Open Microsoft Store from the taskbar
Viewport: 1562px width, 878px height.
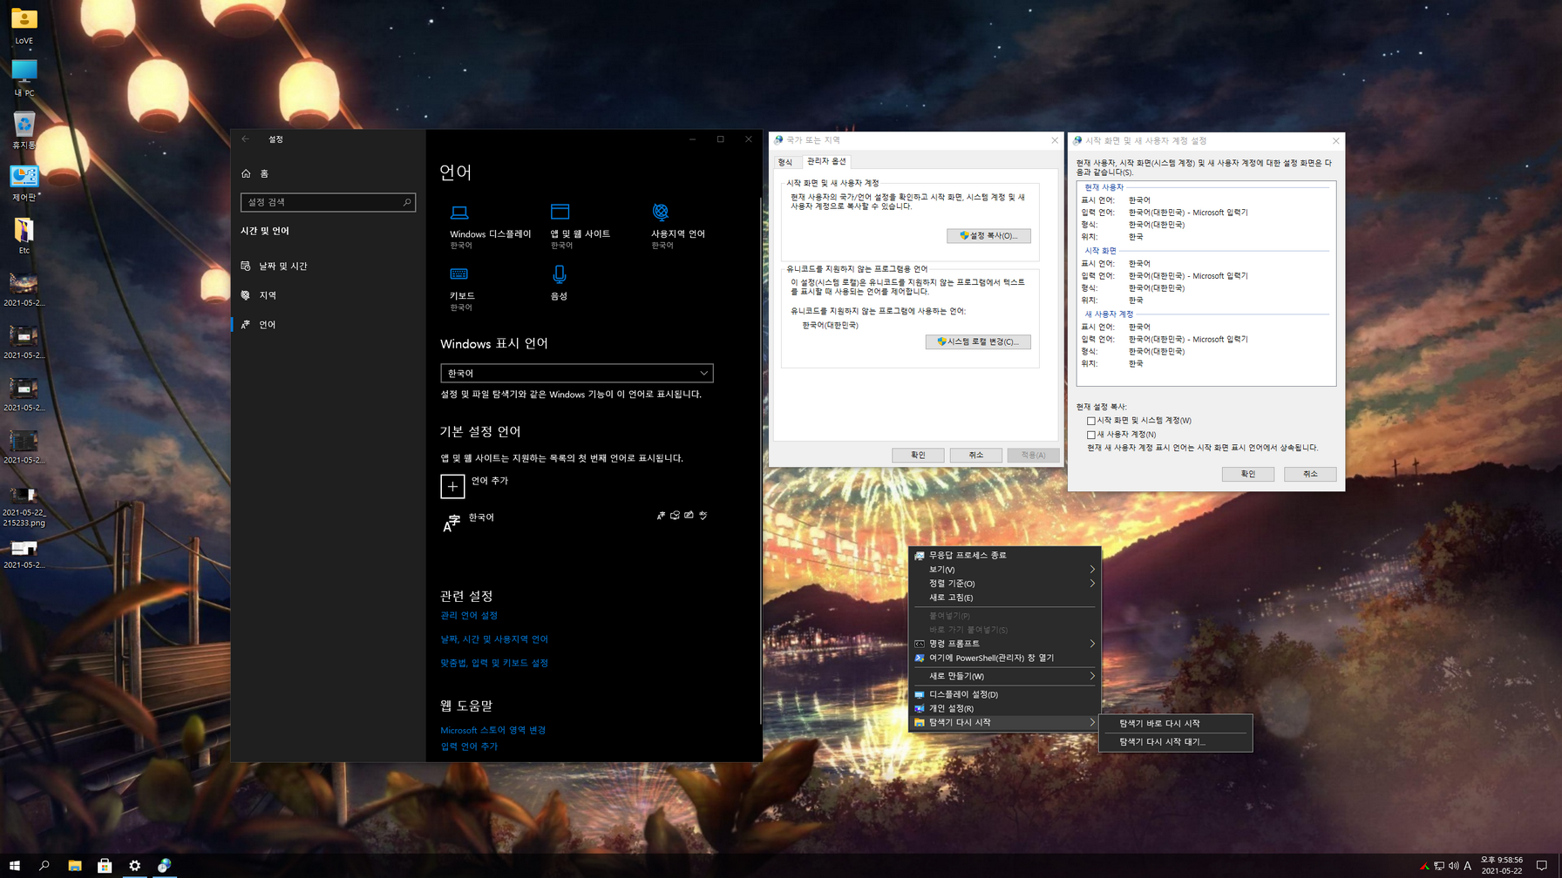pyautogui.click(x=105, y=866)
